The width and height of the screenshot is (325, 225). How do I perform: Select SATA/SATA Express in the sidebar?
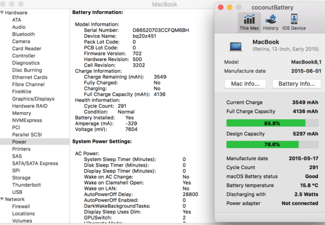click(x=35, y=164)
